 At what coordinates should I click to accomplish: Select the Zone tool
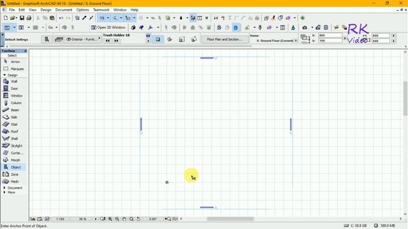pos(13,174)
